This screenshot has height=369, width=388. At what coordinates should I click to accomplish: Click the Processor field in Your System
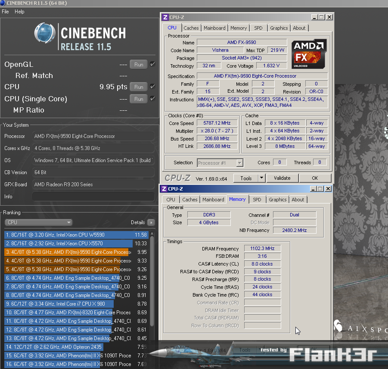tap(93, 136)
